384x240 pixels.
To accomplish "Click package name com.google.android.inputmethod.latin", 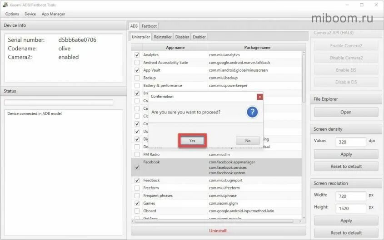I will 241,211.
